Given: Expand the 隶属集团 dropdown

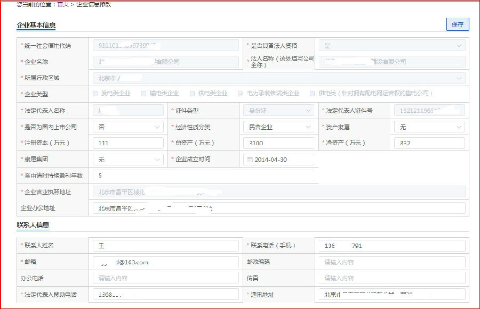Looking at the screenshot, I should click(x=128, y=160).
